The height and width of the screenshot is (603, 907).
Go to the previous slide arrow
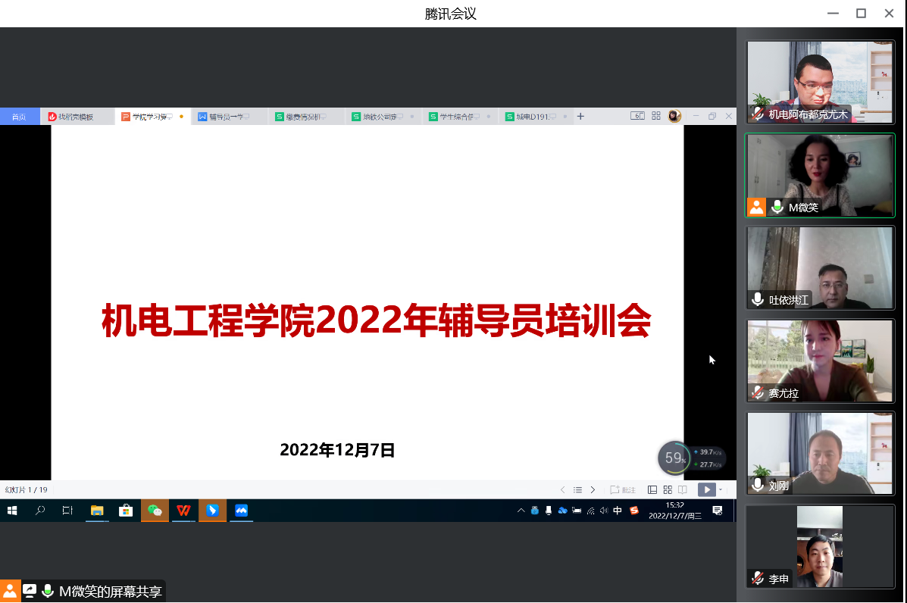(562, 490)
